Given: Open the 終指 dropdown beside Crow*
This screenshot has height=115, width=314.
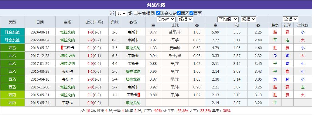Looking at the screenshot, I should point(185,19).
